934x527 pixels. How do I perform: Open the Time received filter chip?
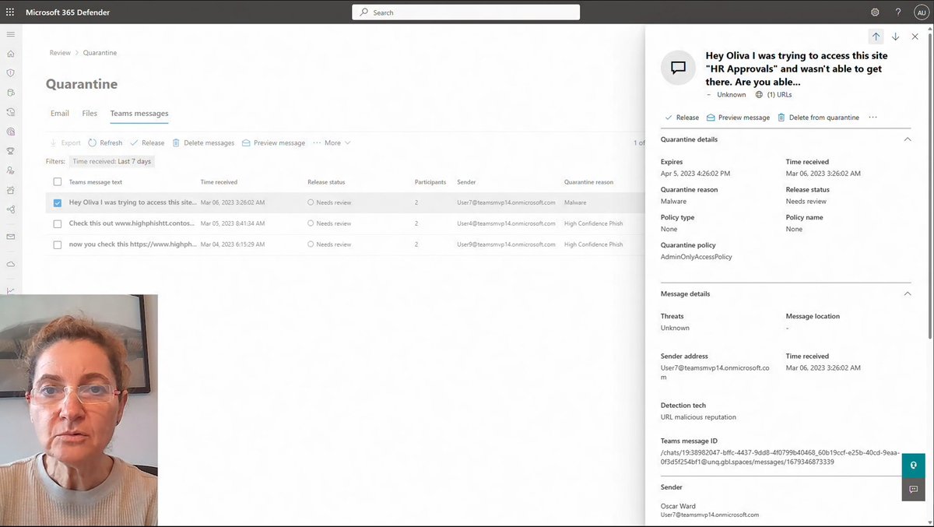point(112,162)
